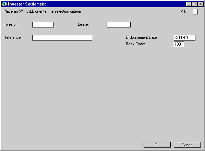
Task: Click the "Disbursement Date:" label text
Action: coord(142,37)
